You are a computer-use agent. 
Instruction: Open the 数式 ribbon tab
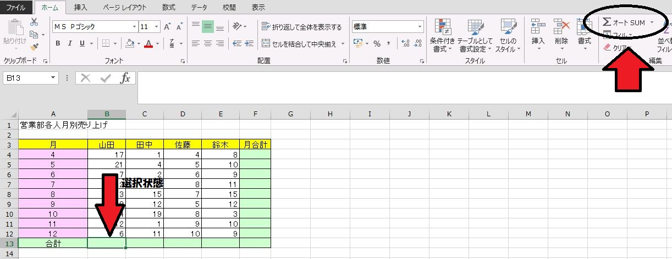click(169, 7)
